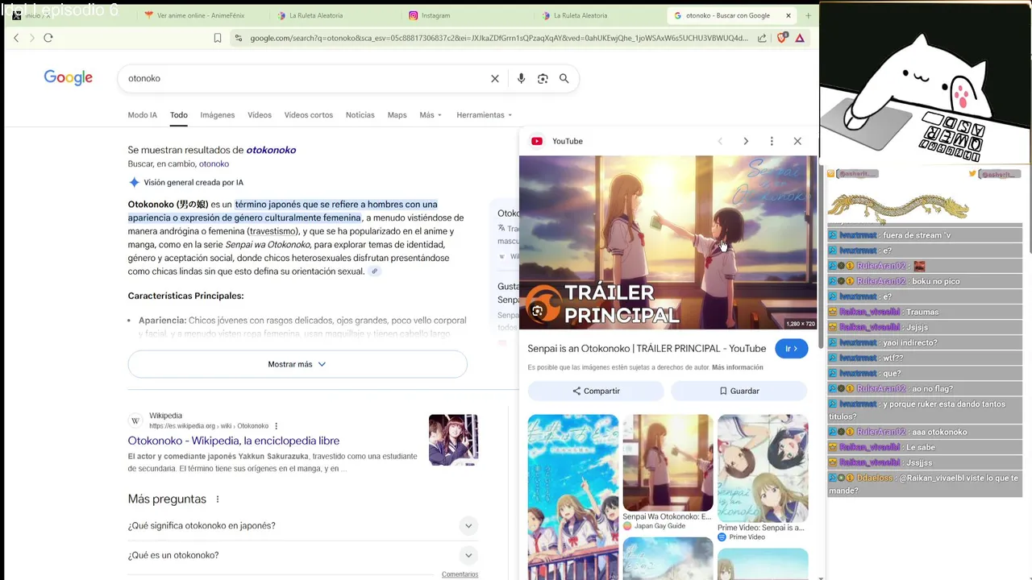
Task: Click corrected term otokonoko link
Action: (271, 150)
